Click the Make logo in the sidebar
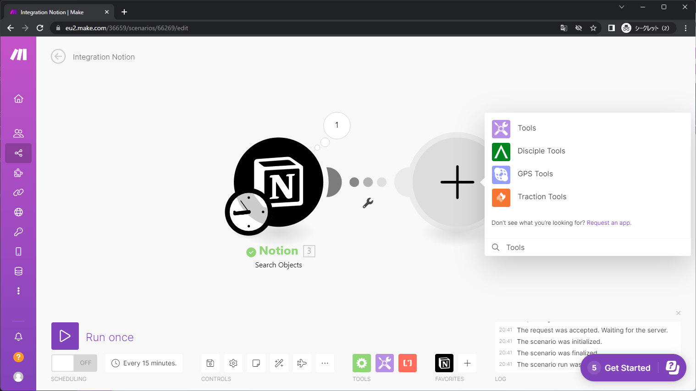This screenshot has height=391, width=696. point(18,54)
